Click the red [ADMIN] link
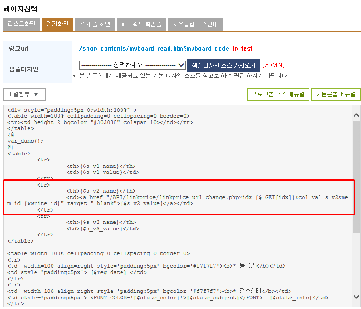This screenshot has width=361, height=309. pyautogui.click(x=274, y=65)
